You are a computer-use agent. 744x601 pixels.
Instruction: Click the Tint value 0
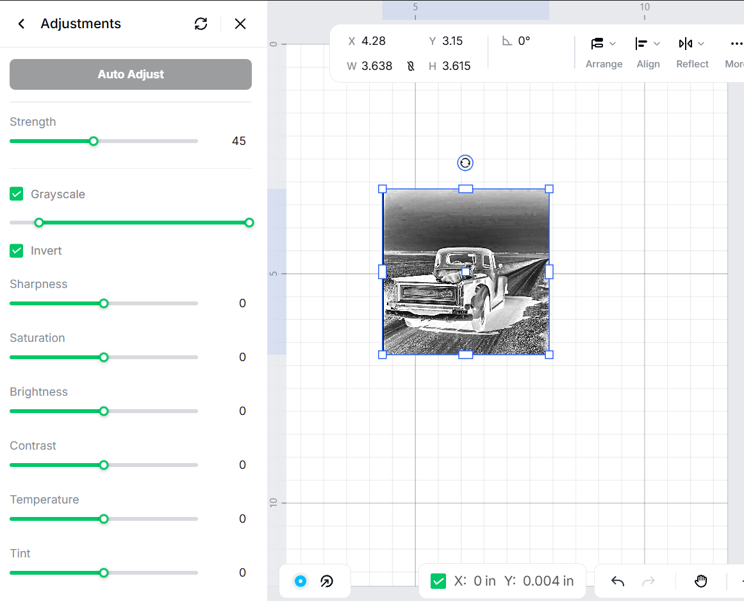[242, 573]
